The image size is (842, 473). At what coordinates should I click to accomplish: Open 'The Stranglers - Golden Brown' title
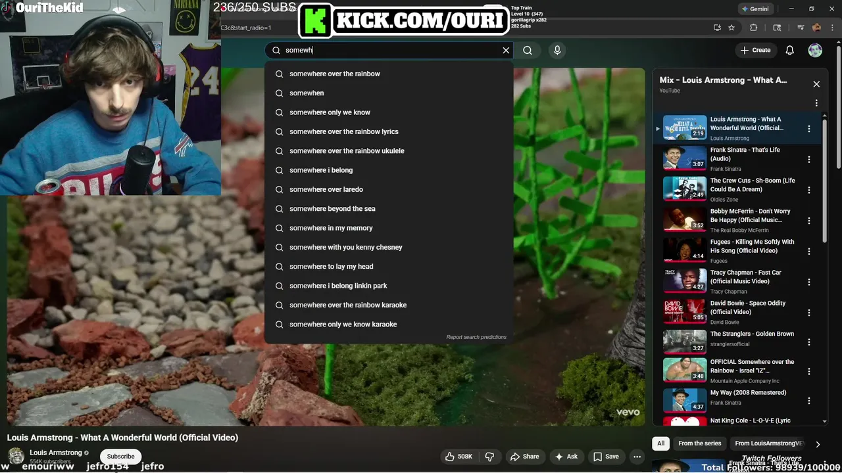(752, 334)
